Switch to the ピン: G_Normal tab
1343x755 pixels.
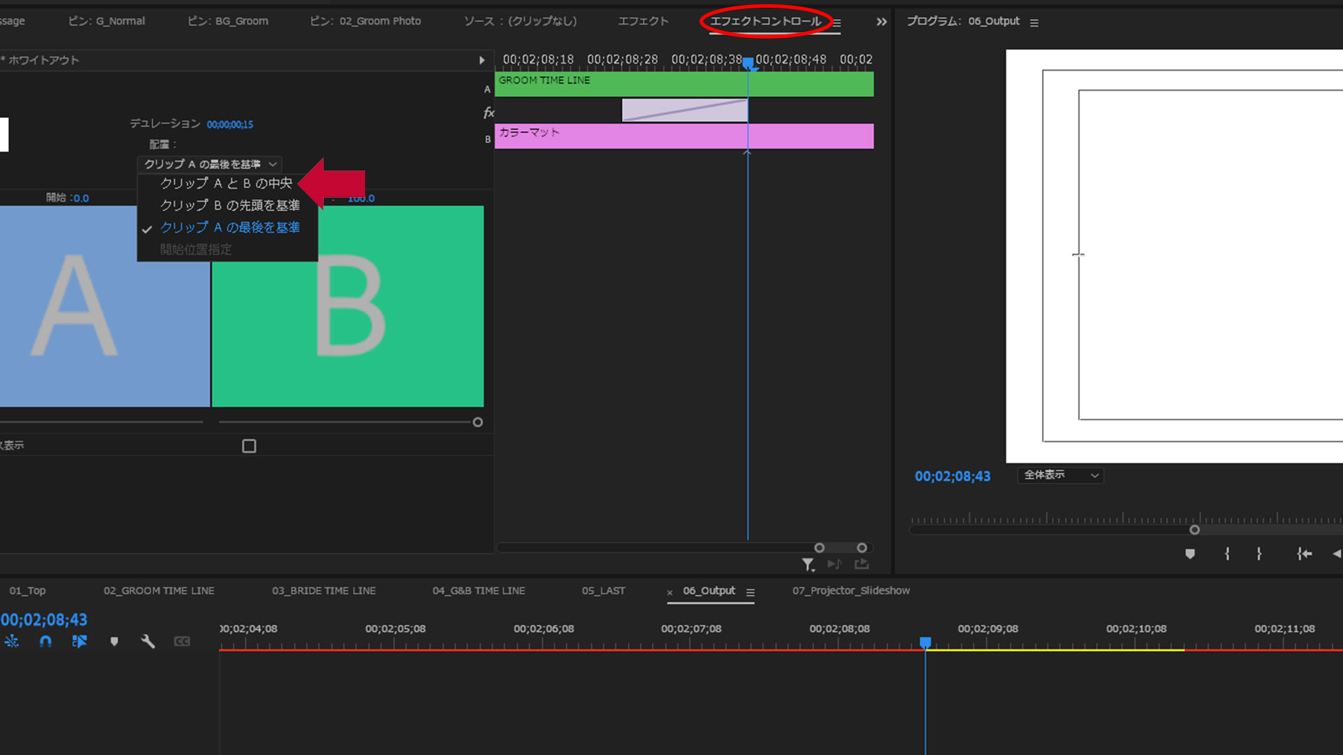pyautogui.click(x=106, y=21)
